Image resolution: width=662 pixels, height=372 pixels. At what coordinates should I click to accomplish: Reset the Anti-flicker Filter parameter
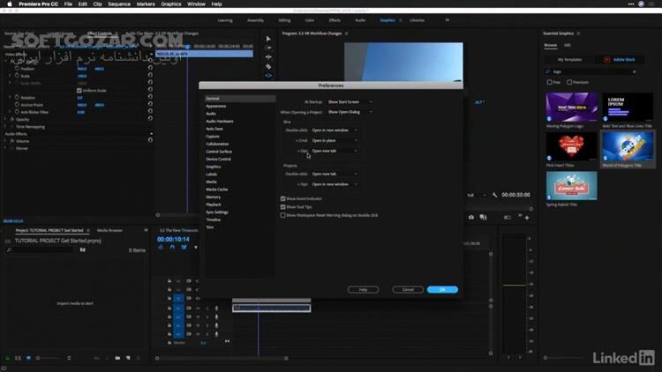[150, 111]
